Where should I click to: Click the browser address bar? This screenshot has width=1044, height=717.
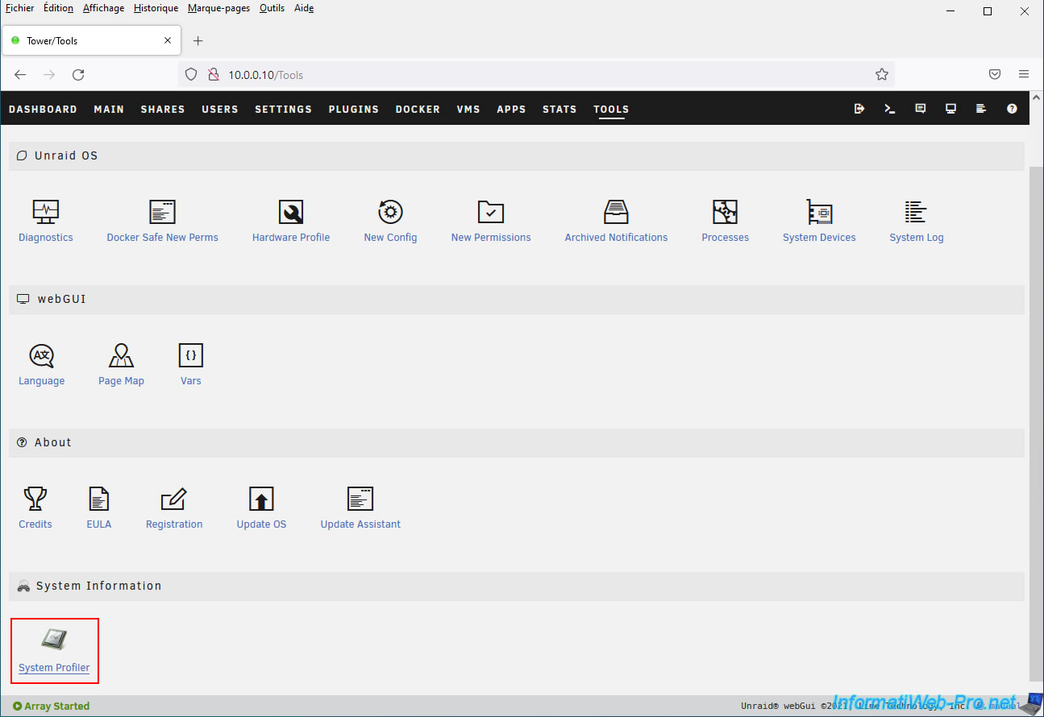click(532, 75)
